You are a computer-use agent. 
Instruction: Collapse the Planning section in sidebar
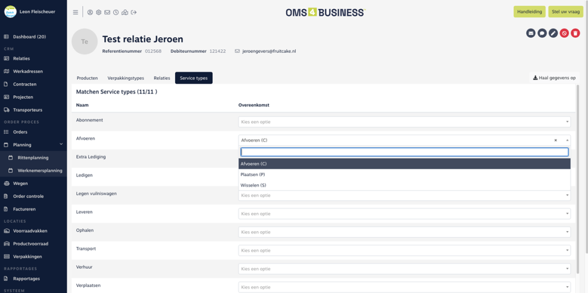coord(61,145)
